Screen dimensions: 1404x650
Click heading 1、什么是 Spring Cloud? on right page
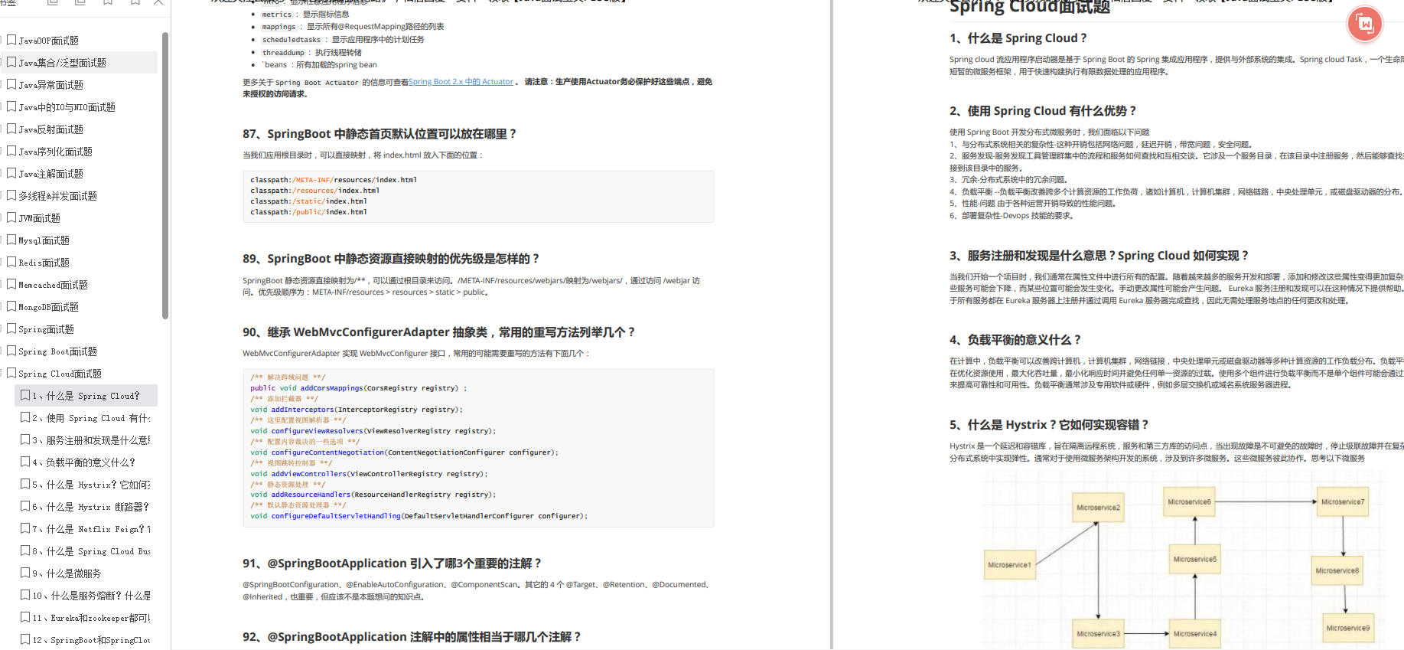(x=1018, y=38)
